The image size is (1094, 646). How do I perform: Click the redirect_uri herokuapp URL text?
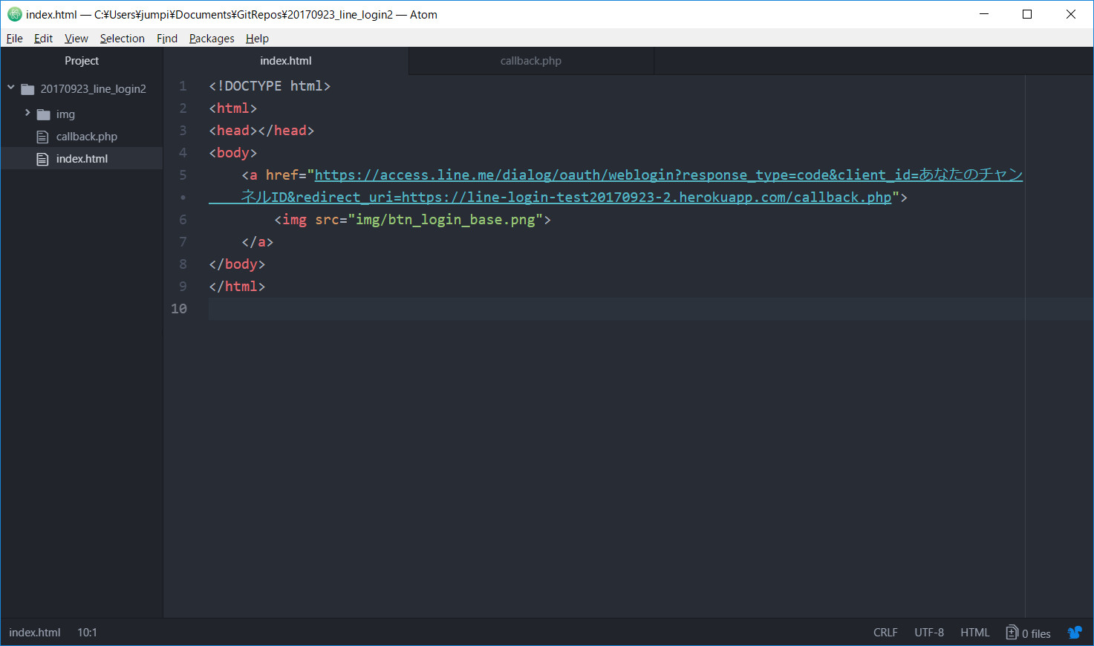pos(646,198)
